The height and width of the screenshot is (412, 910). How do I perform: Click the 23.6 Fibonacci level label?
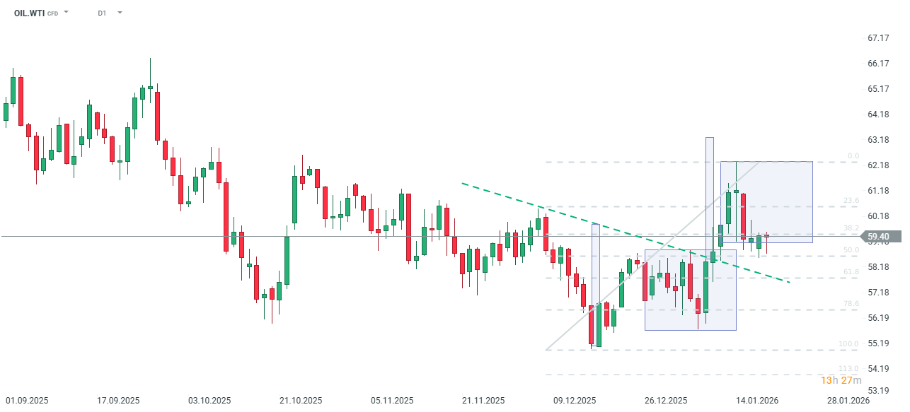point(851,201)
